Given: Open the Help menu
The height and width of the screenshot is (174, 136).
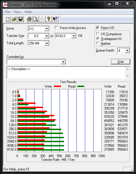Looking at the screenshot, I should [x=28, y=12].
